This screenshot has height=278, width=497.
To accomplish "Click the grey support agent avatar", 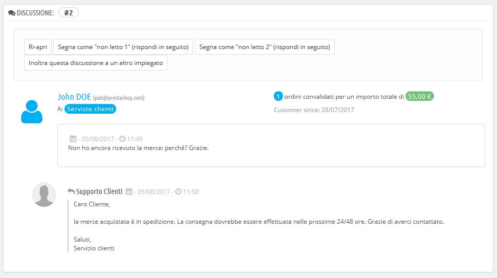I will click(x=44, y=195).
